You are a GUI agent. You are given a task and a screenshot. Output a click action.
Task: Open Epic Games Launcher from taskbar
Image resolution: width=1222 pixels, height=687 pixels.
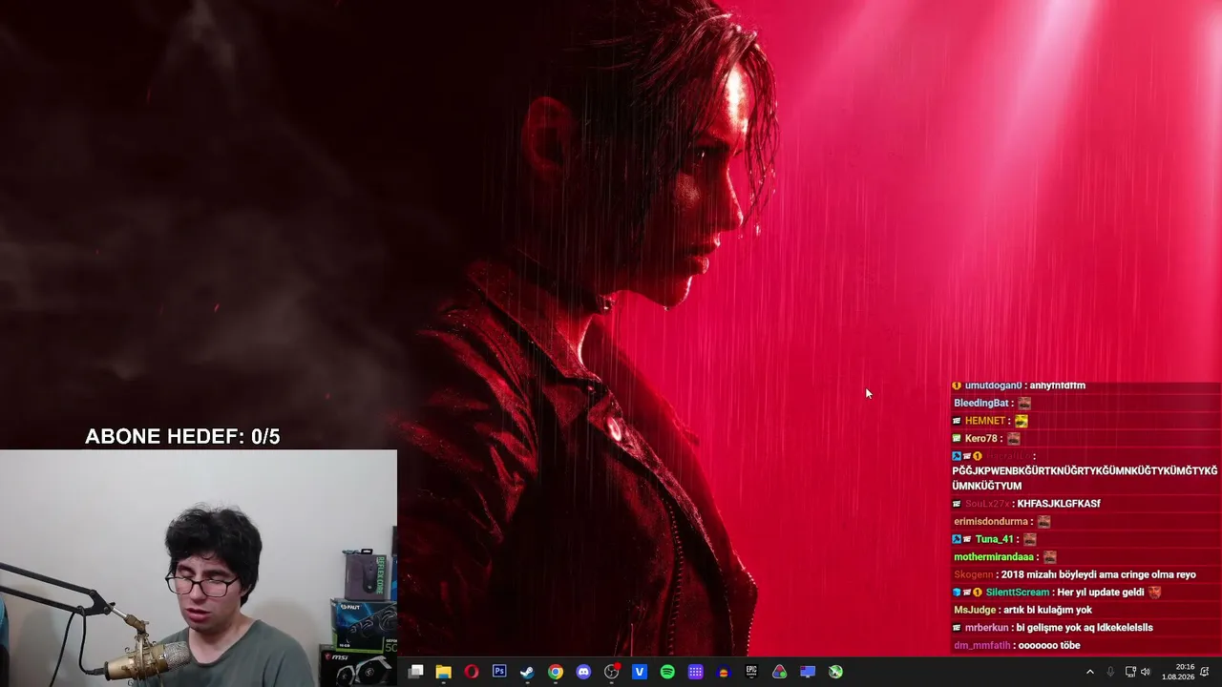coord(751,672)
